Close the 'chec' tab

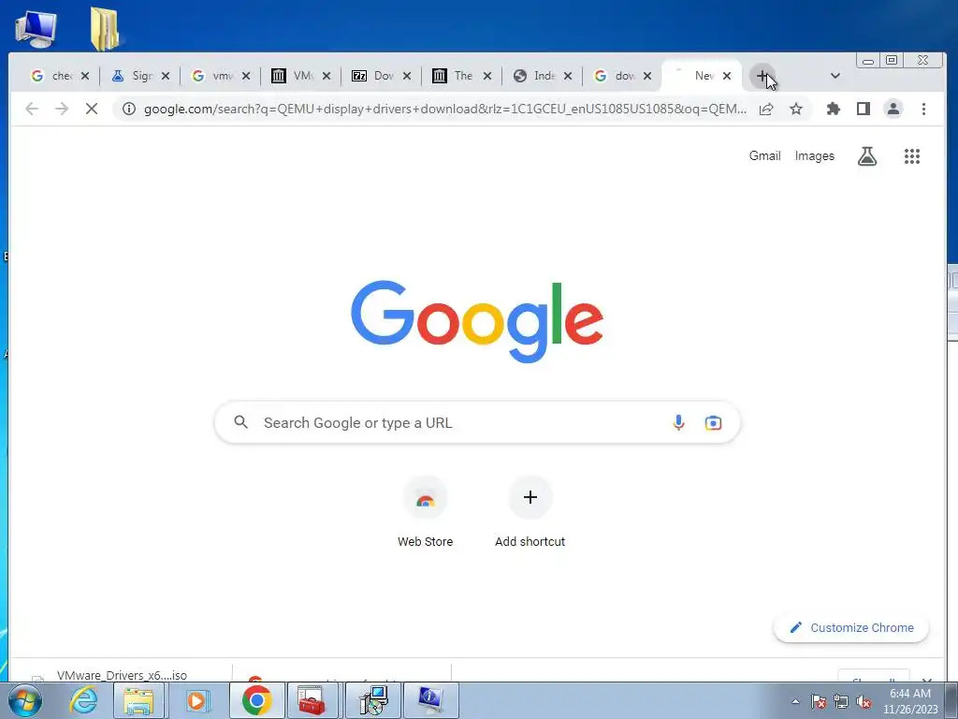tap(85, 76)
